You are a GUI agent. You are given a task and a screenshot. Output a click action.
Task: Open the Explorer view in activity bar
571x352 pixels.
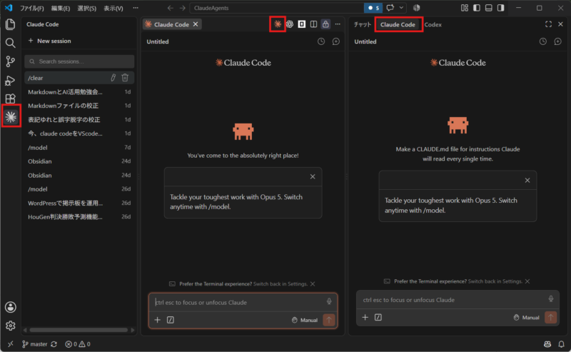coord(10,24)
